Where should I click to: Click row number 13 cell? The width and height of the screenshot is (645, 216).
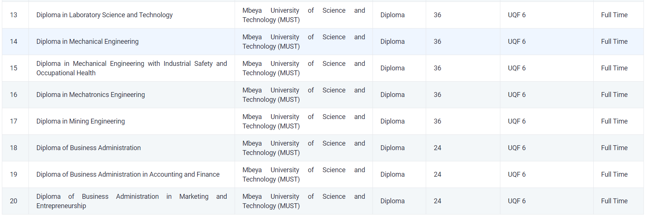tap(14, 15)
